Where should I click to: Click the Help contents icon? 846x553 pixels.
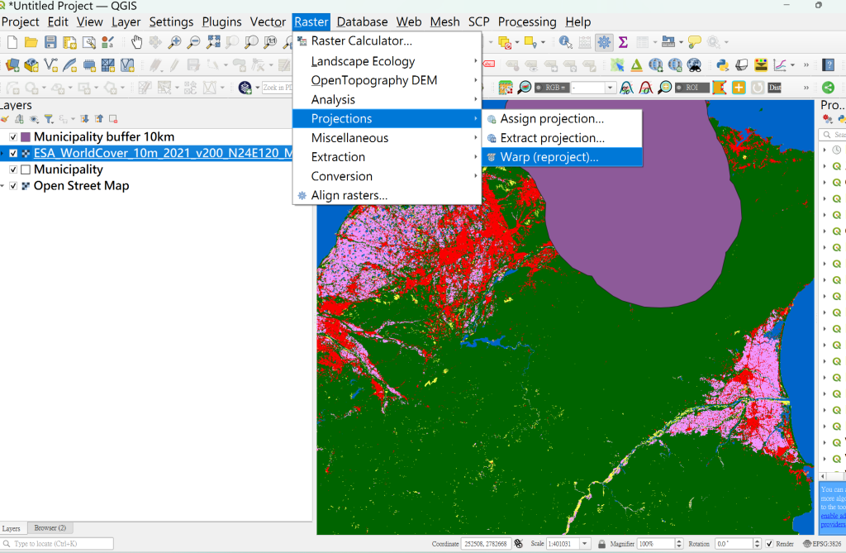coord(829,65)
